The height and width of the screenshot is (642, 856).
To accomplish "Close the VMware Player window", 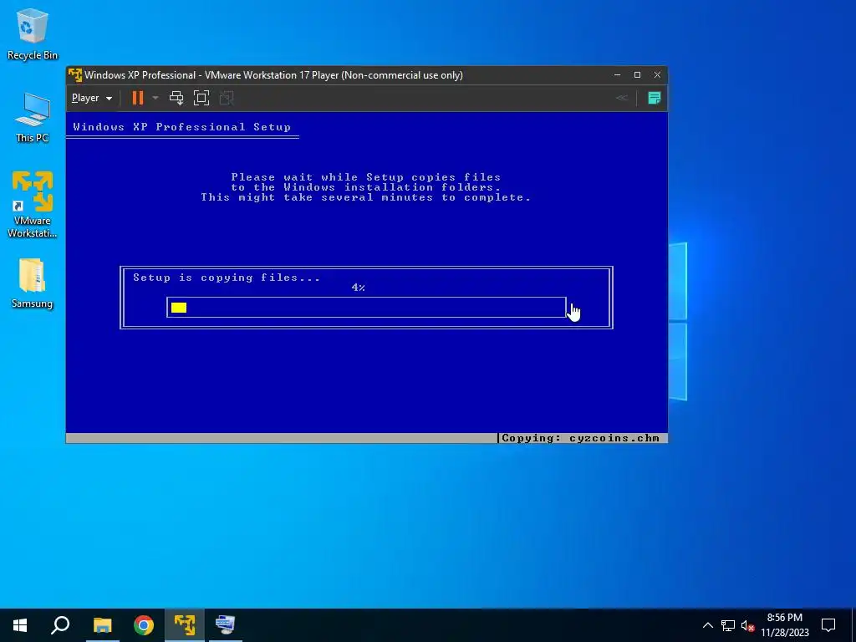I will click(x=657, y=74).
